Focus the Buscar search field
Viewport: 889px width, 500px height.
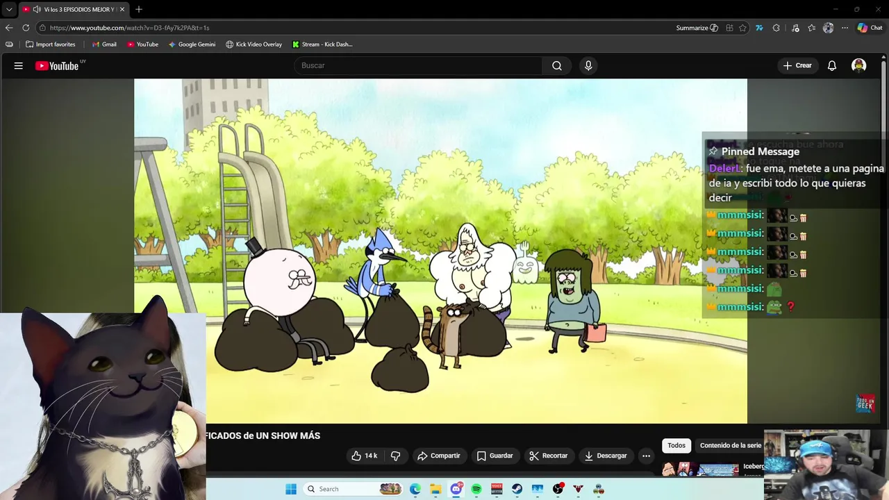click(418, 65)
